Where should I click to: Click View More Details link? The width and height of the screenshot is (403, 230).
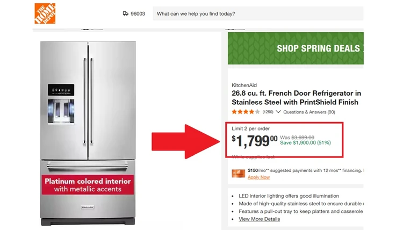259,219
